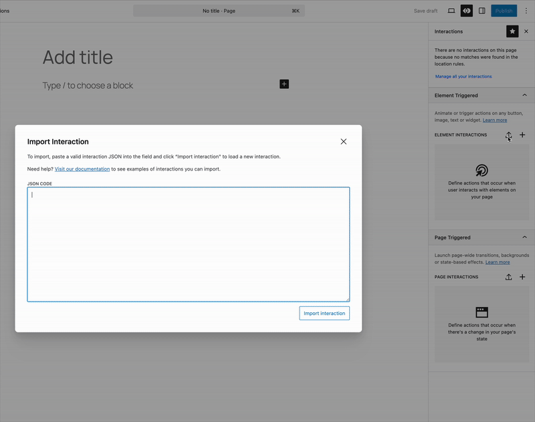Click the JSON text area's corner handle
Image resolution: width=535 pixels, height=422 pixels.
pyautogui.click(x=347, y=300)
